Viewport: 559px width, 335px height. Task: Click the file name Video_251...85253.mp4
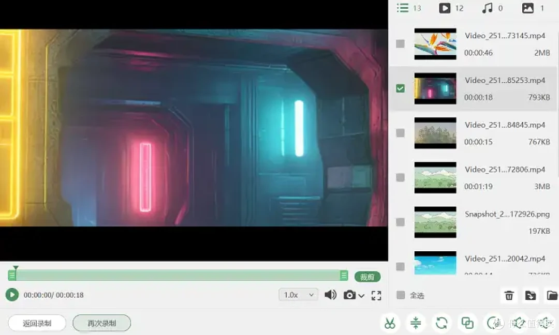(x=505, y=80)
